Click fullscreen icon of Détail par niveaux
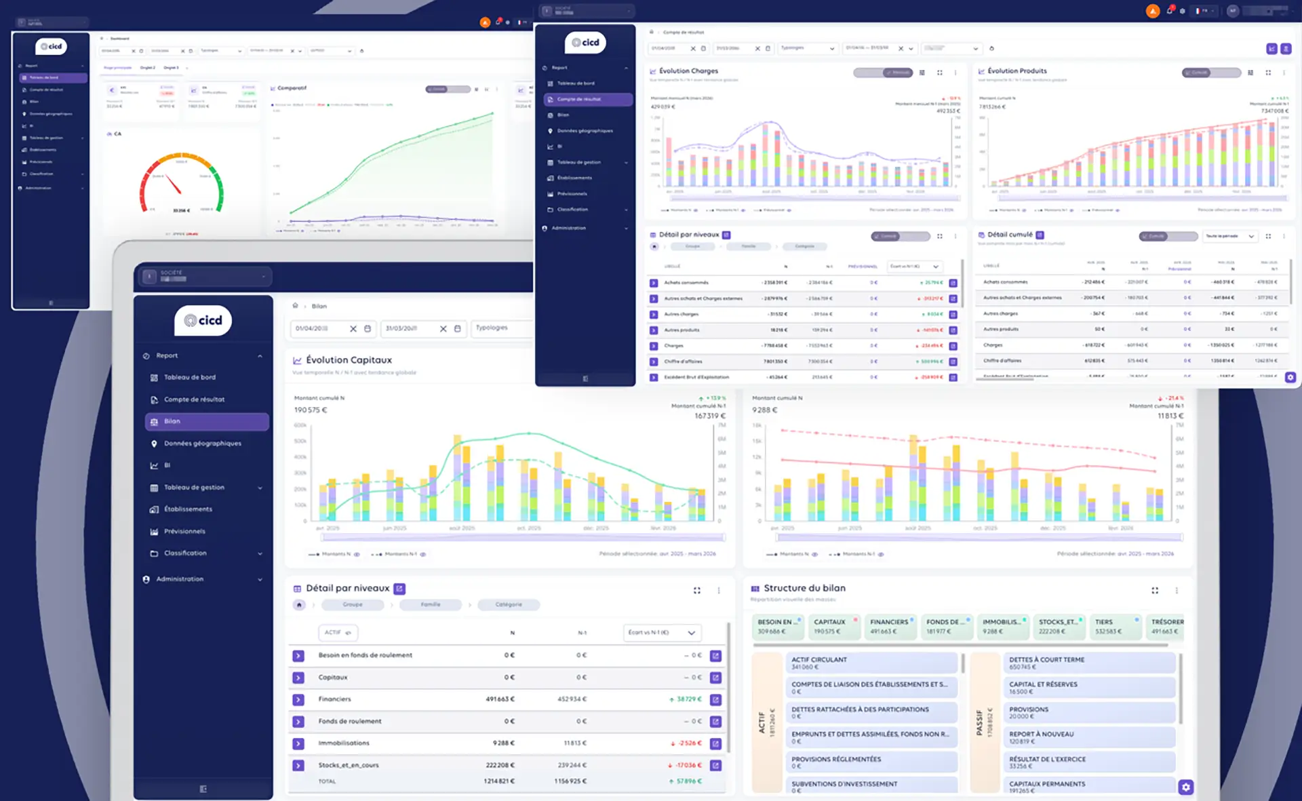Viewport: 1302px width, 801px height. (697, 590)
